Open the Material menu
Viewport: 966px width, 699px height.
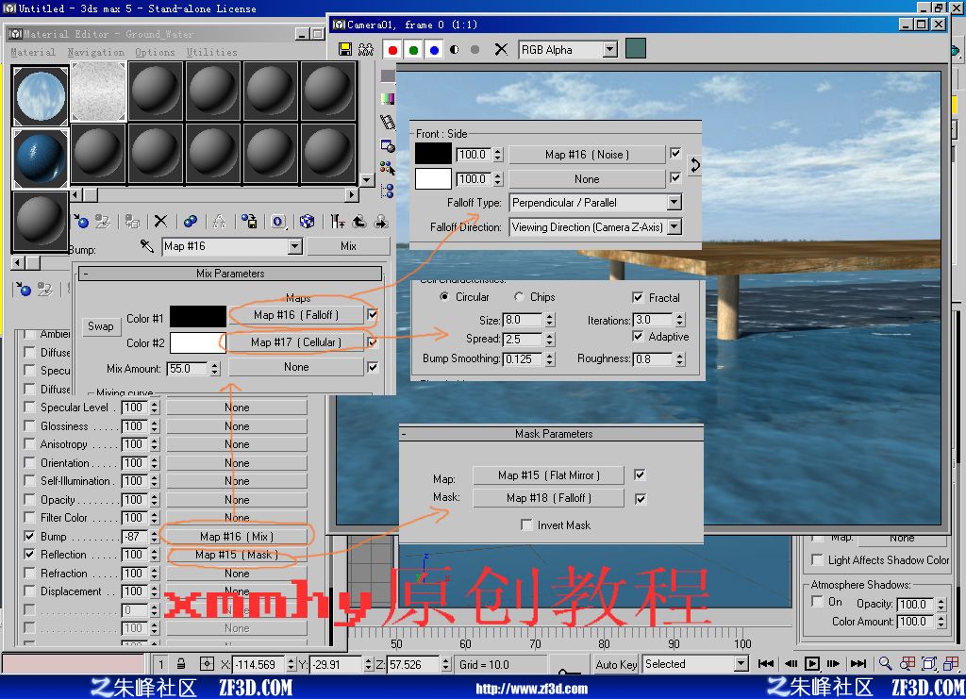pyautogui.click(x=33, y=52)
